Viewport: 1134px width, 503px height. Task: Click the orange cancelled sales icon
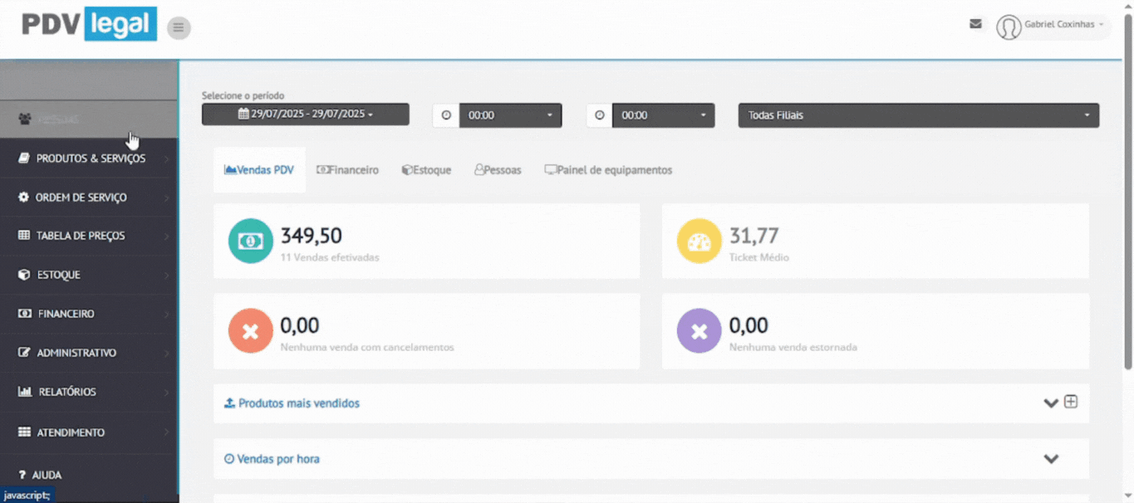click(x=250, y=330)
